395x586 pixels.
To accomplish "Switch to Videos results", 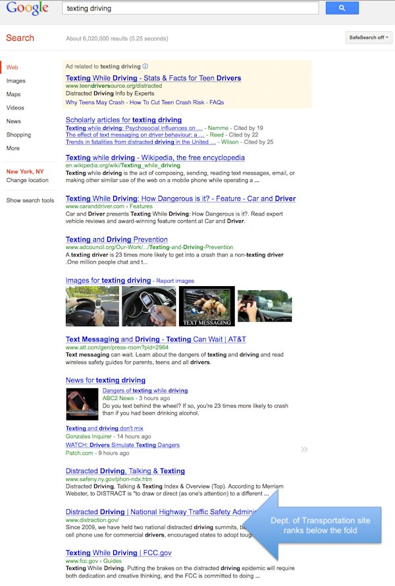I will [15, 107].
